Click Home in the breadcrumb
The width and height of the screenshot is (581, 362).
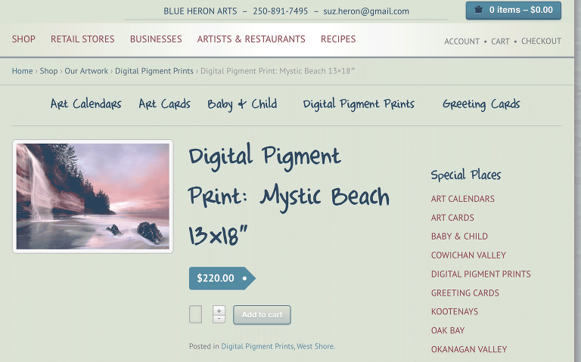pos(22,71)
